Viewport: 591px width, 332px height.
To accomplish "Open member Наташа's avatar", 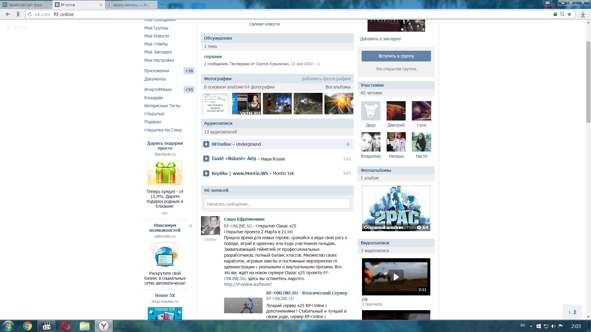I will 396,142.
